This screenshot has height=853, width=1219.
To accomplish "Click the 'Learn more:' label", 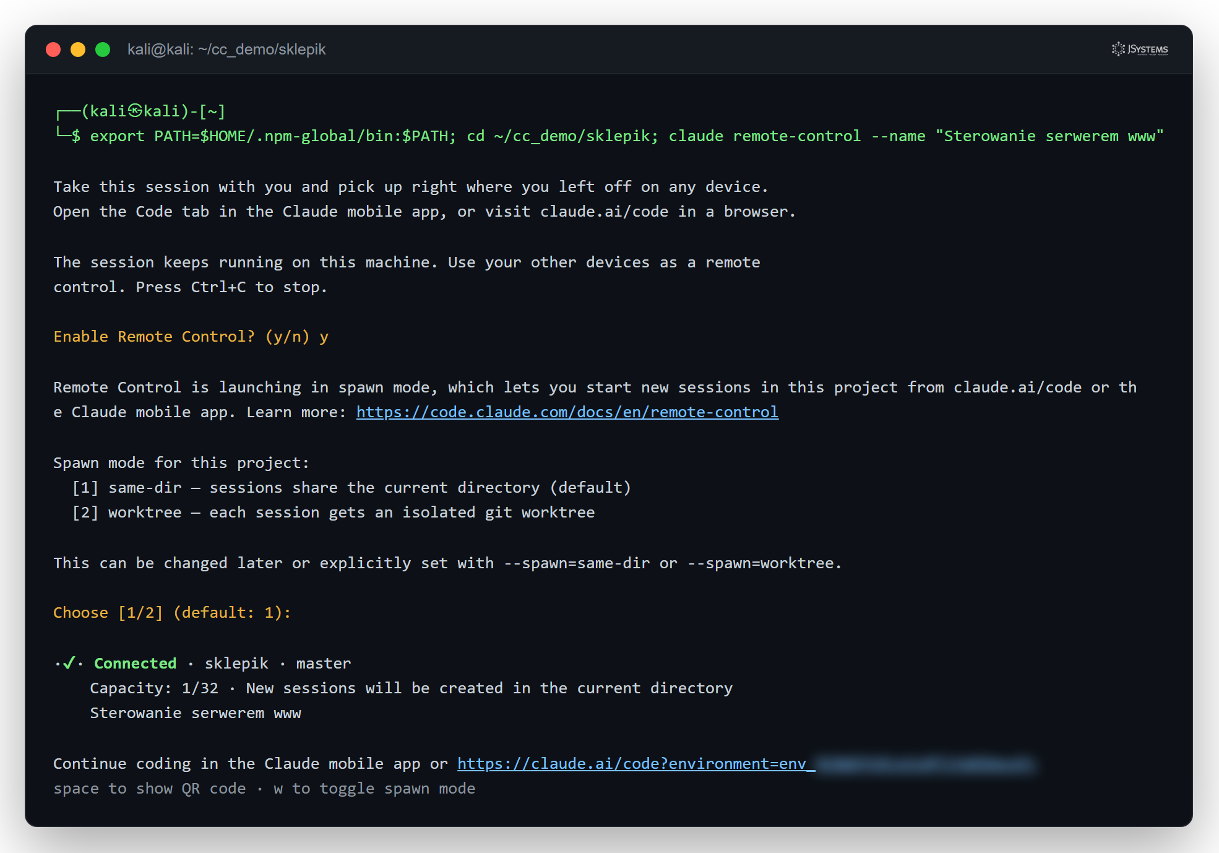I will (296, 412).
